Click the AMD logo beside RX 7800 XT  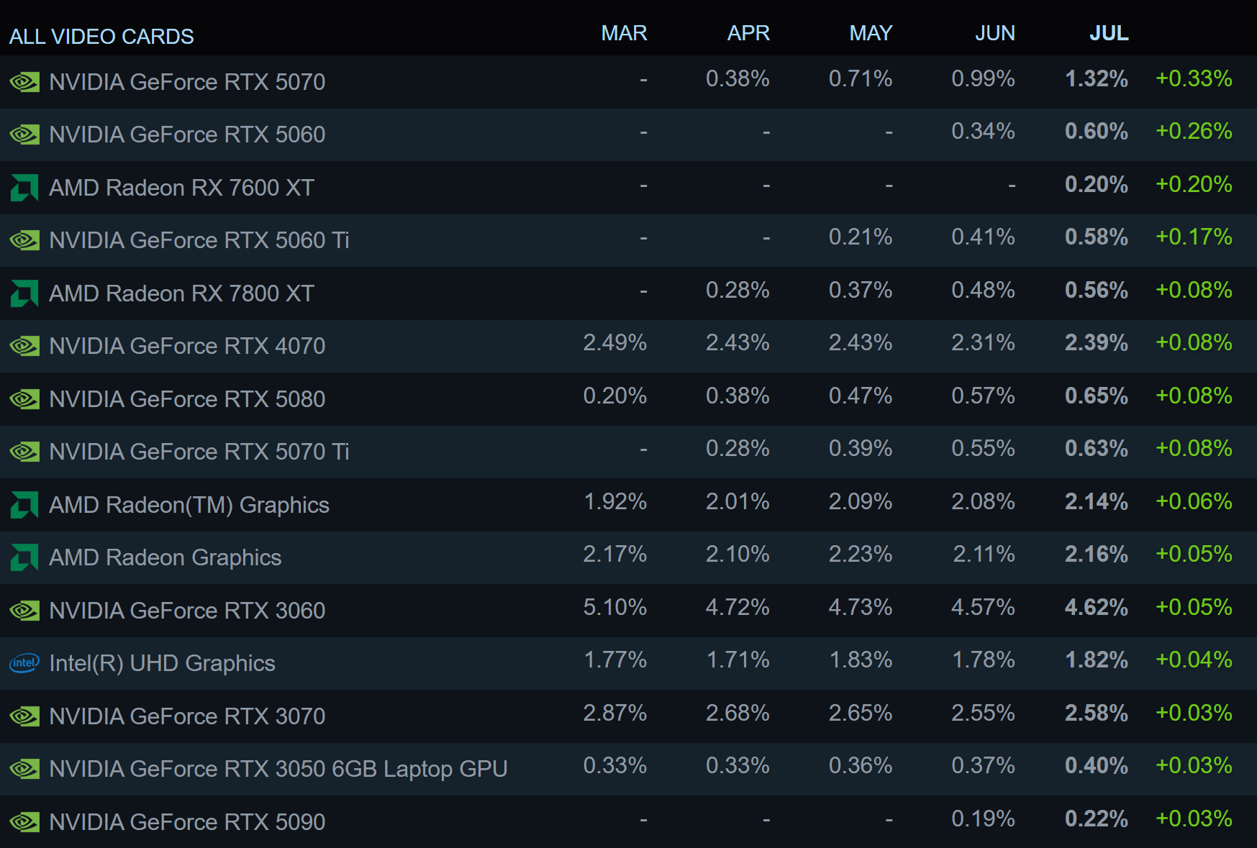pos(24,293)
